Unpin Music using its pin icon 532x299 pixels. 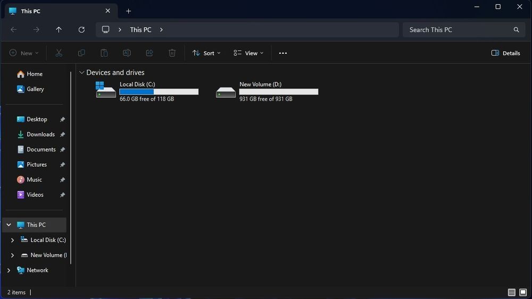tap(62, 180)
